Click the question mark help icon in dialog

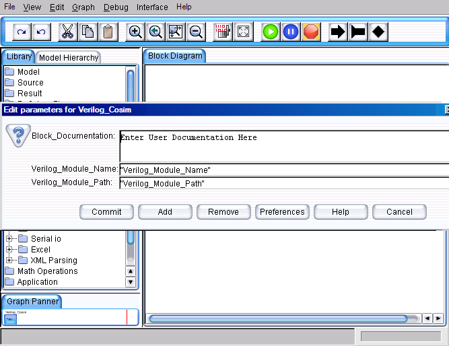[x=18, y=135]
